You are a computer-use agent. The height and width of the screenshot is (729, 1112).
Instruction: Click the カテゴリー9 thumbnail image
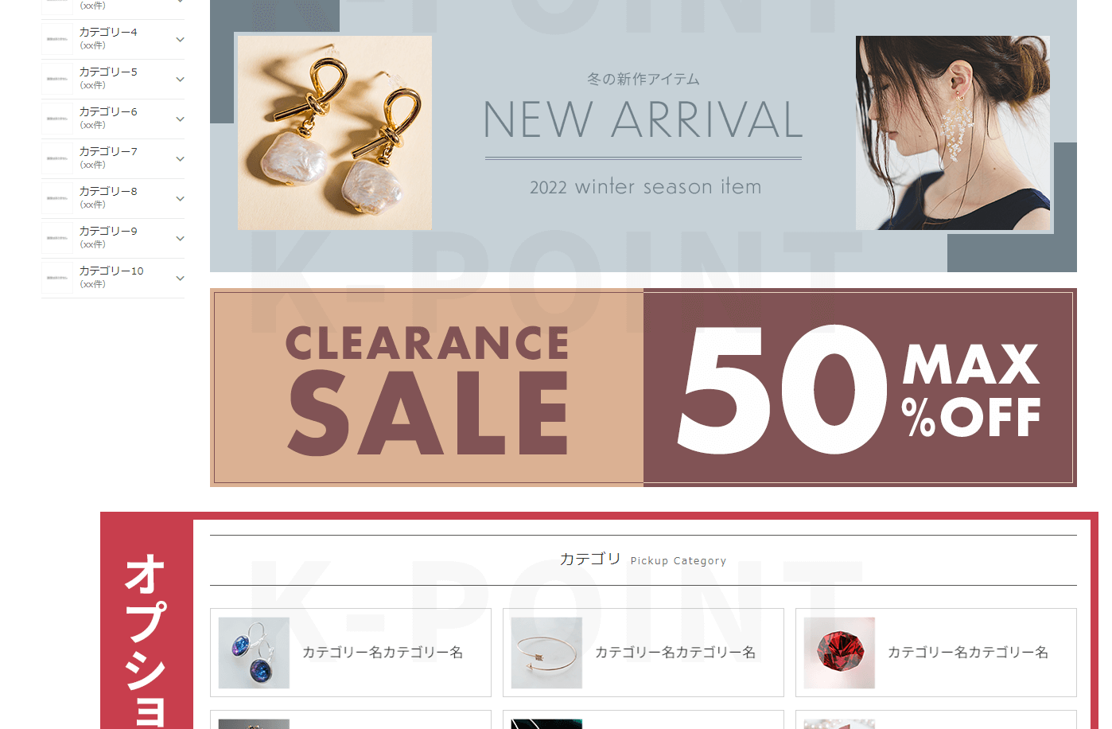click(x=57, y=239)
